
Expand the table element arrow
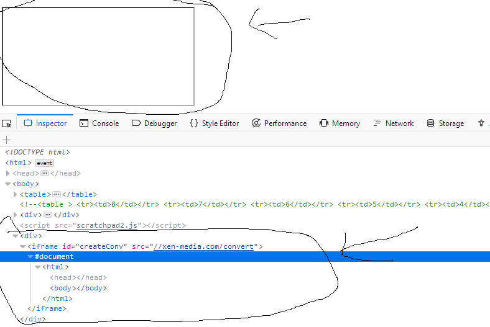pos(15,194)
